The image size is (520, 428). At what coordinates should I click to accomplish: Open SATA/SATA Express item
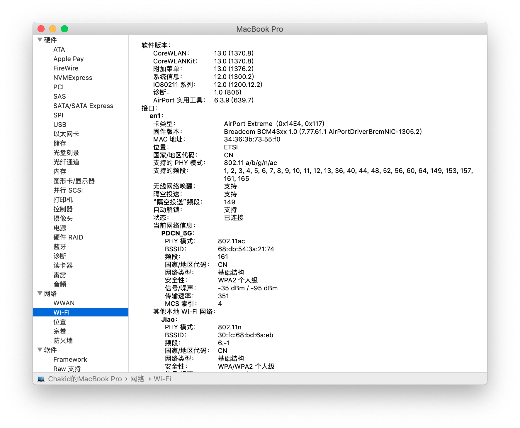coord(83,106)
